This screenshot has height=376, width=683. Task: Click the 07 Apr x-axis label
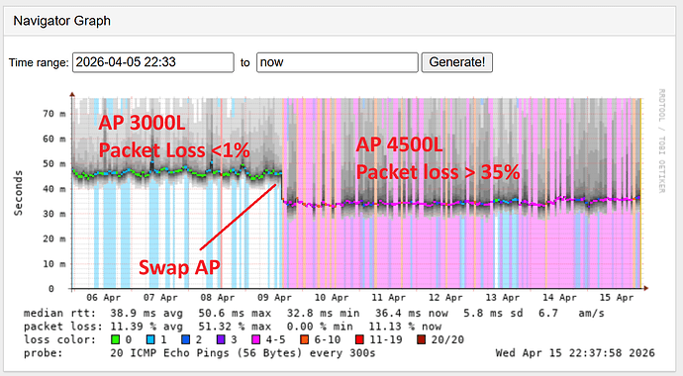[x=160, y=298]
